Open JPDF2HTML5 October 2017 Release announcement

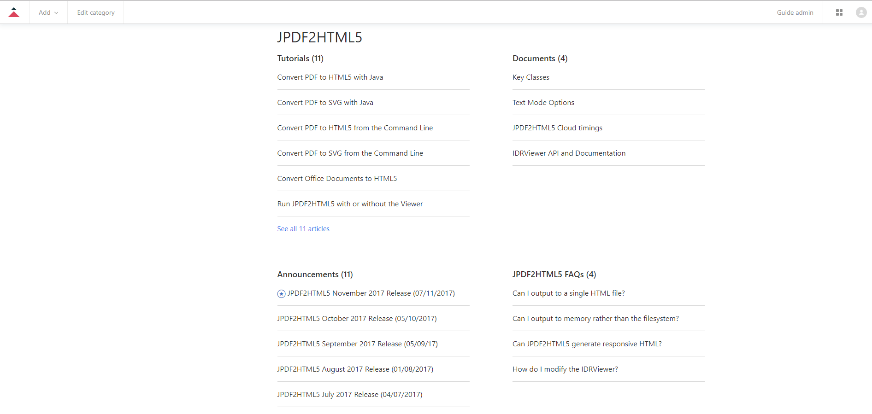pos(357,319)
